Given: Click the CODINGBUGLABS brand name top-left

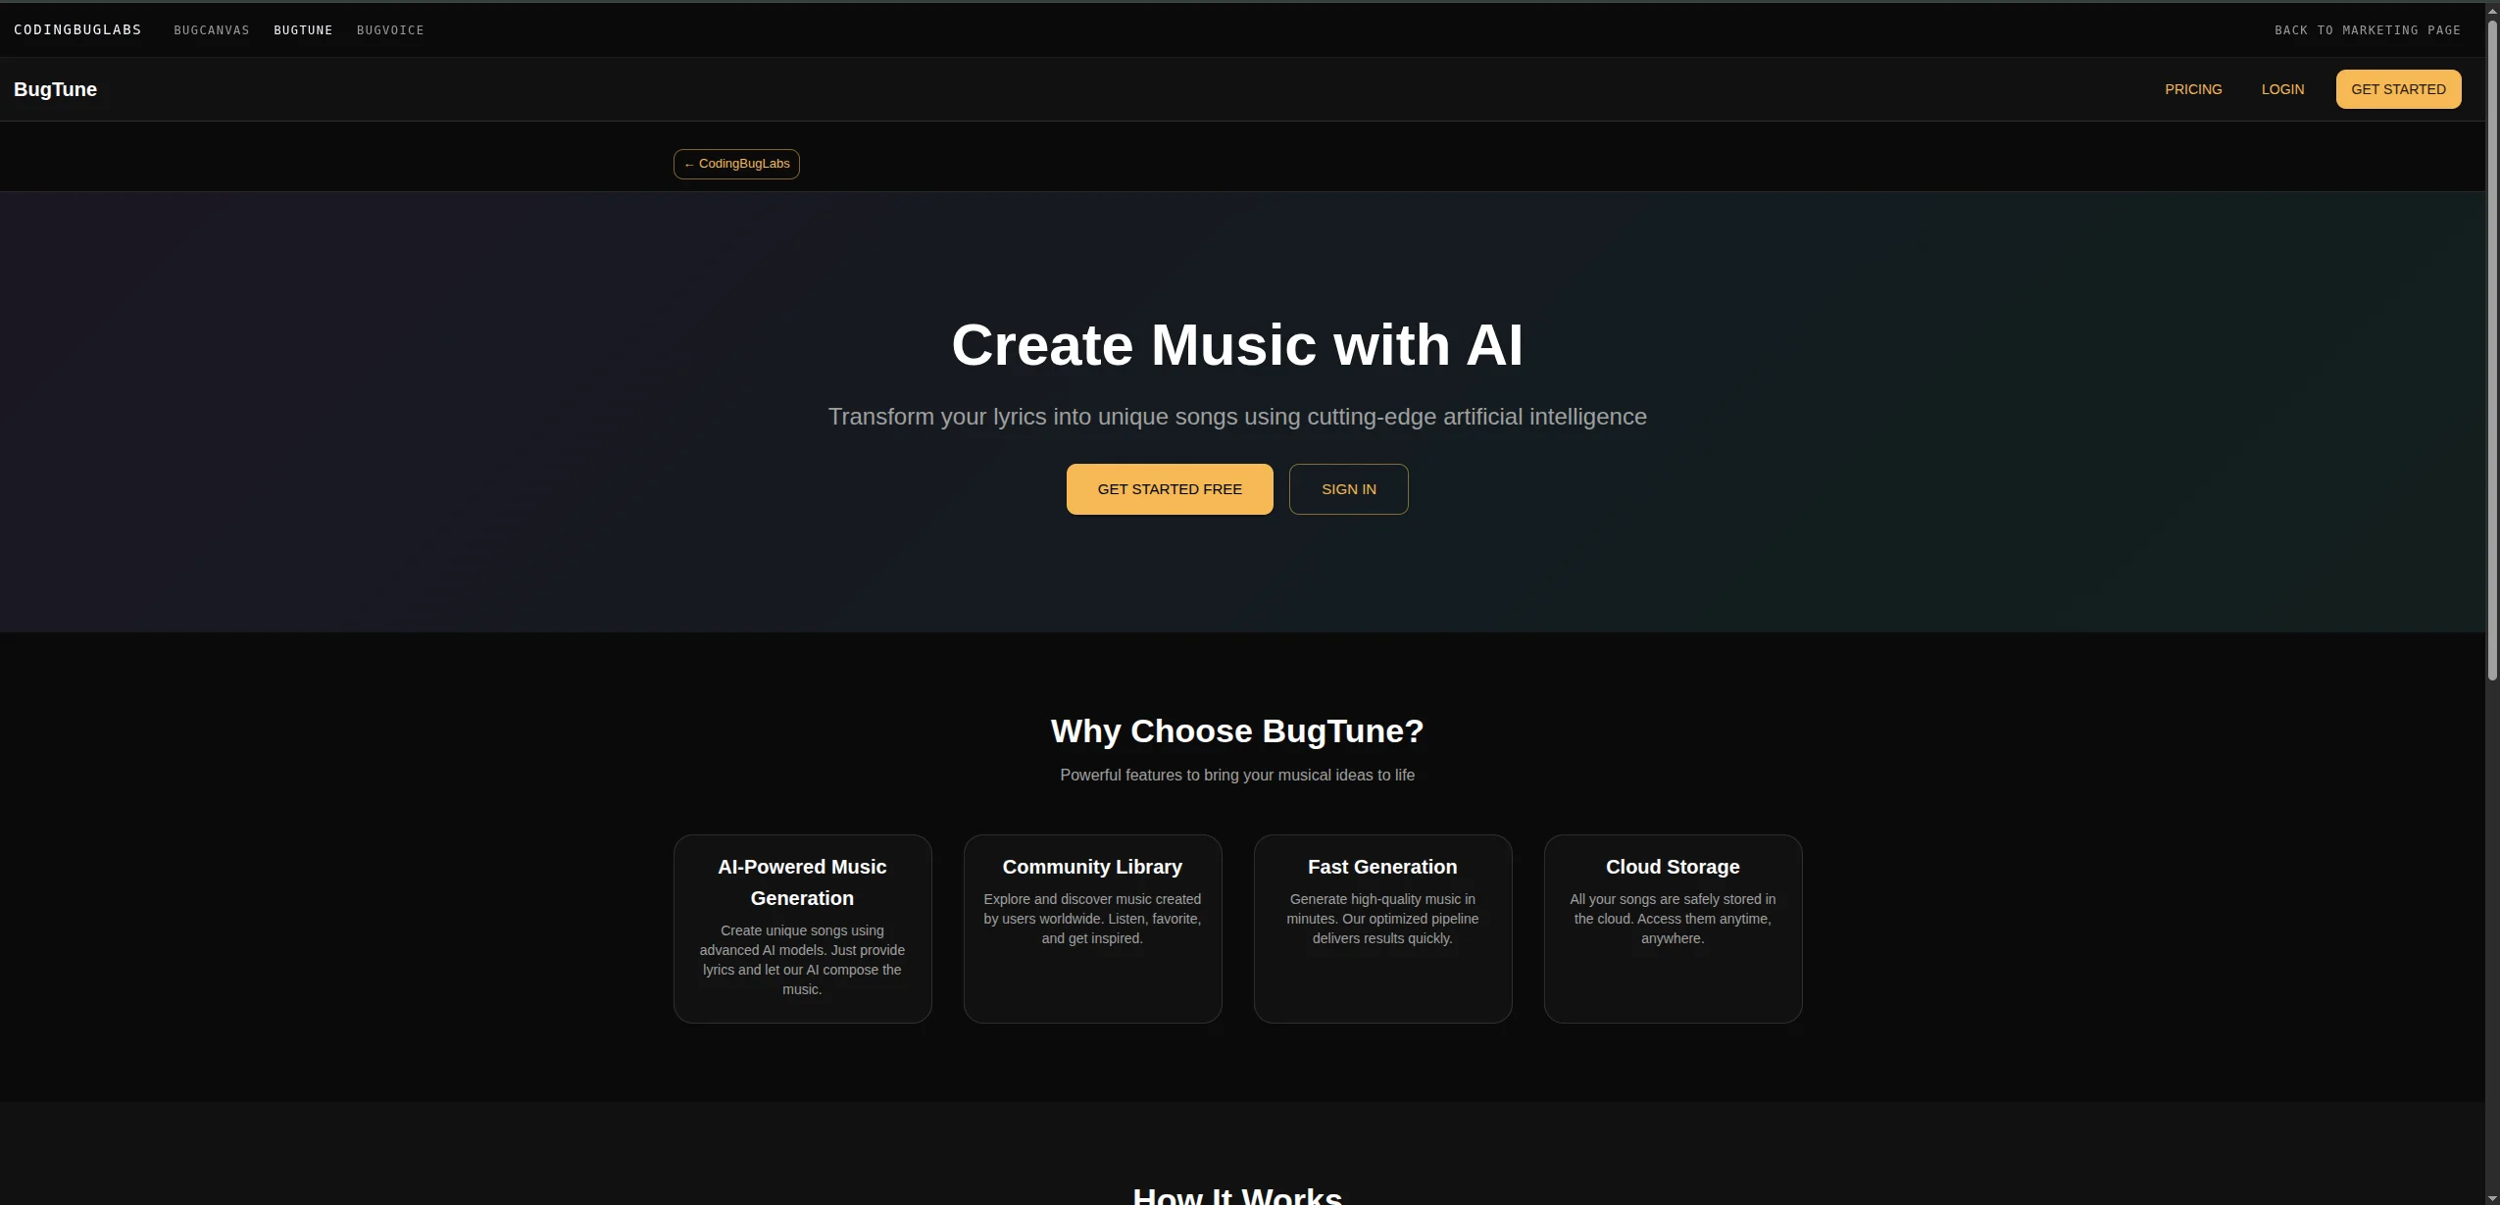Looking at the screenshot, I should coord(78,29).
